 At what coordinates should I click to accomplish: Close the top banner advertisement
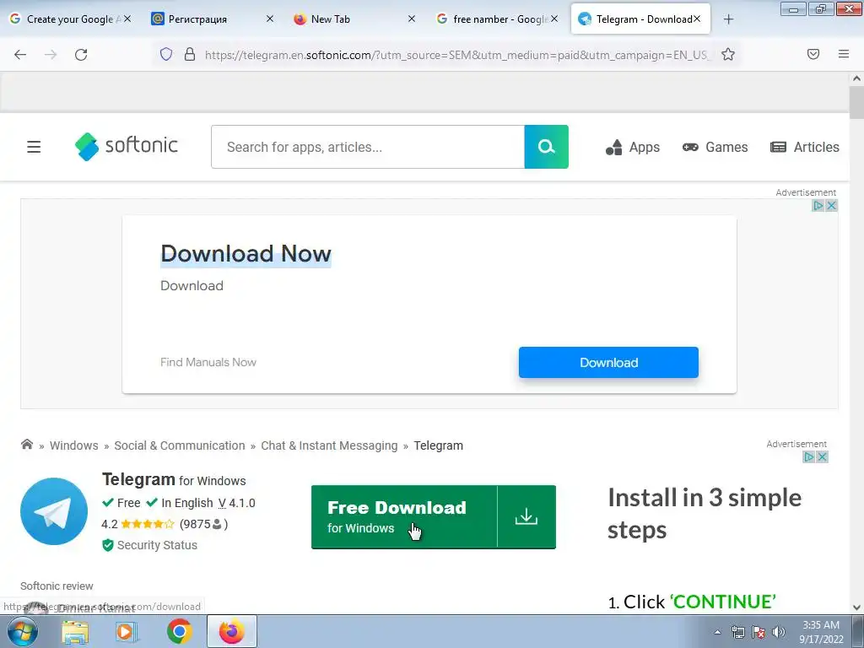click(831, 206)
